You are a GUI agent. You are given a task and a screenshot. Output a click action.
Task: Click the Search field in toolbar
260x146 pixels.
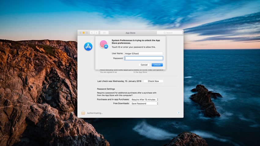pos(169,33)
